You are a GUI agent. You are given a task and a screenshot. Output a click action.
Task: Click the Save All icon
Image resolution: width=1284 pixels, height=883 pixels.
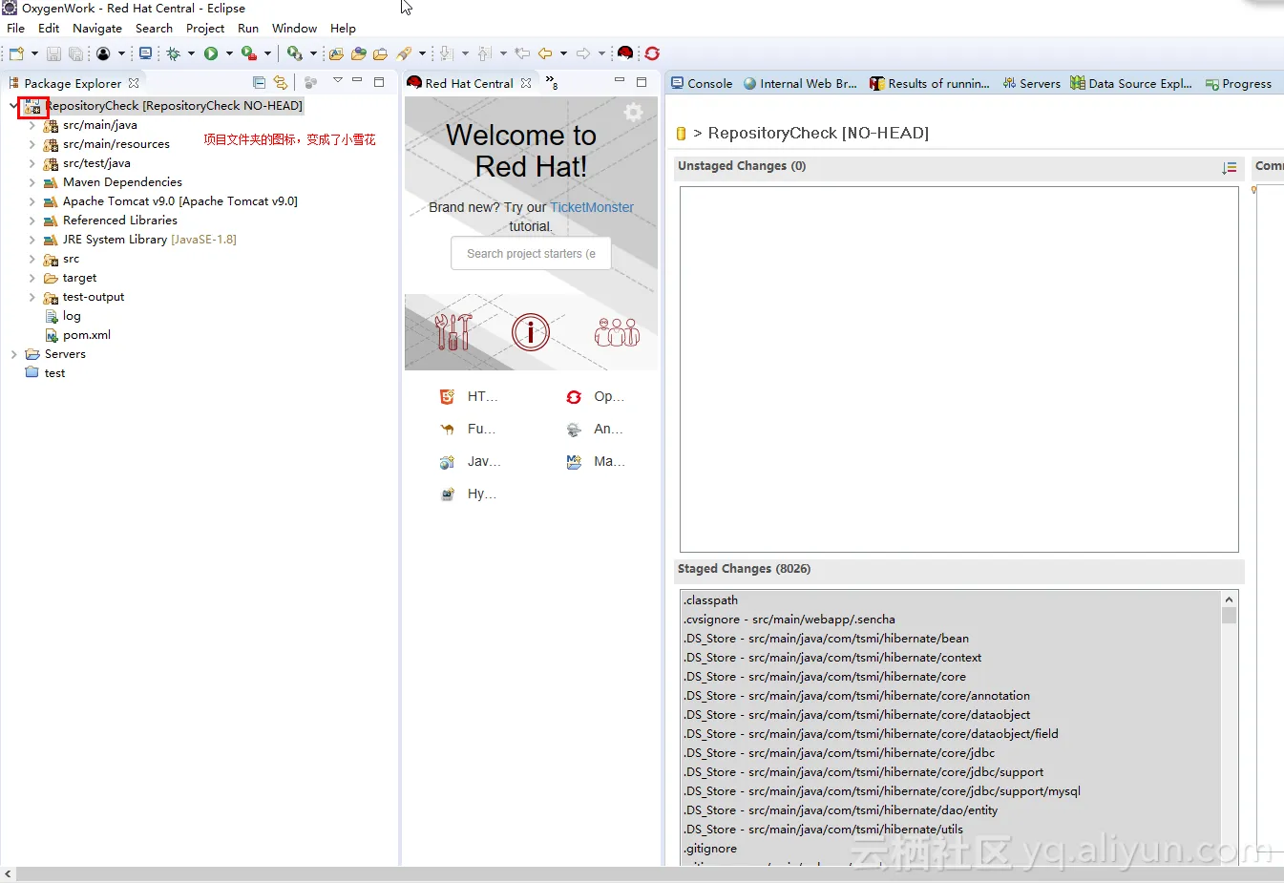click(75, 53)
